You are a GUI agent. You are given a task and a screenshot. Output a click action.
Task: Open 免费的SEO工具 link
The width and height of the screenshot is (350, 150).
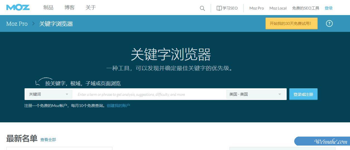(x=306, y=8)
